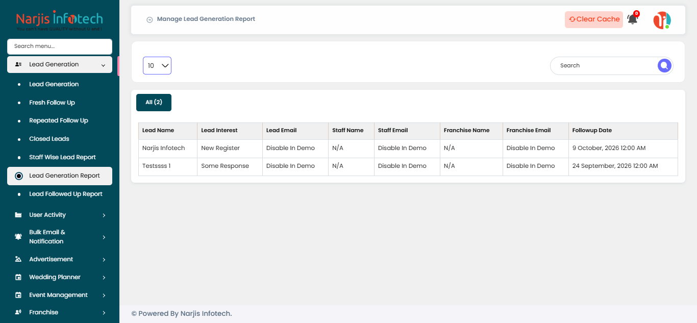The width and height of the screenshot is (697, 323).
Task: Click the User Activity sidebar icon
Action: pyautogui.click(x=18, y=215)
